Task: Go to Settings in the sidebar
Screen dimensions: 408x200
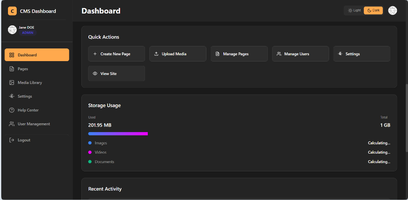Action: pyautogui.click(x=25, y=96)
